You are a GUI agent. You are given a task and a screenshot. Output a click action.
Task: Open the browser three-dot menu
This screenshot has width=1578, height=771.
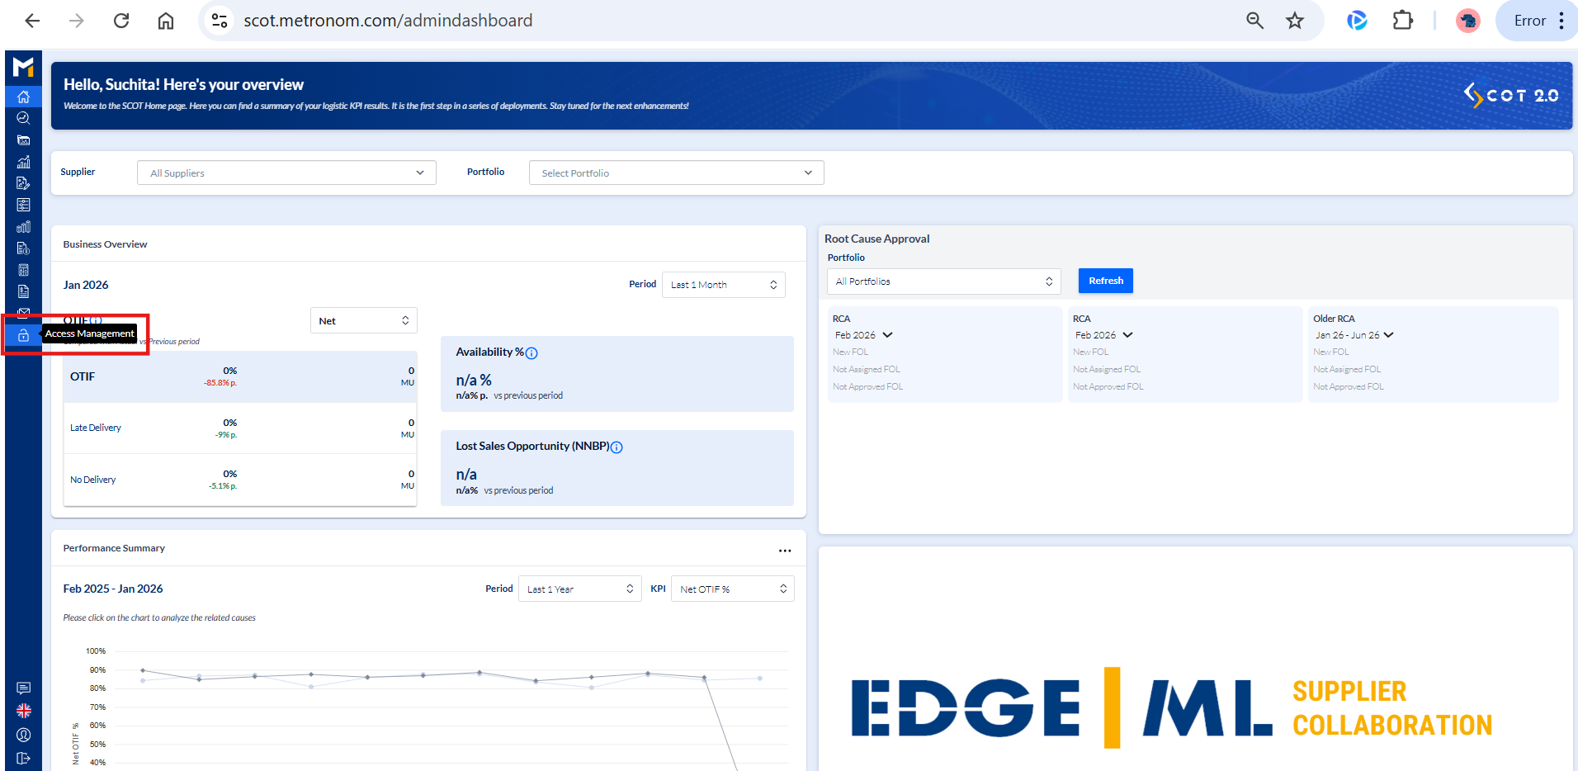1561,21
